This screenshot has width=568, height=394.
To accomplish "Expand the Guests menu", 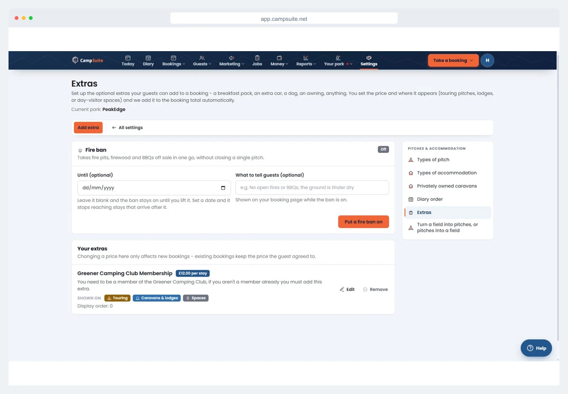I will point(202,60).
